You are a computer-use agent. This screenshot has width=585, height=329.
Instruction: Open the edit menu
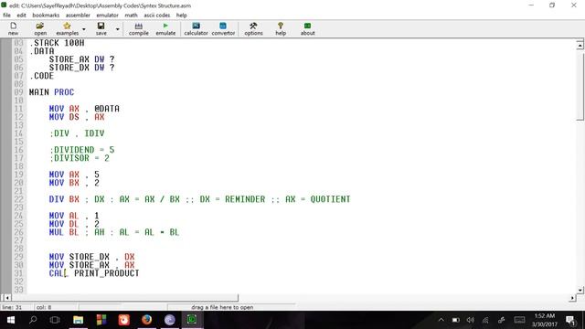click(x=21, y=16)
